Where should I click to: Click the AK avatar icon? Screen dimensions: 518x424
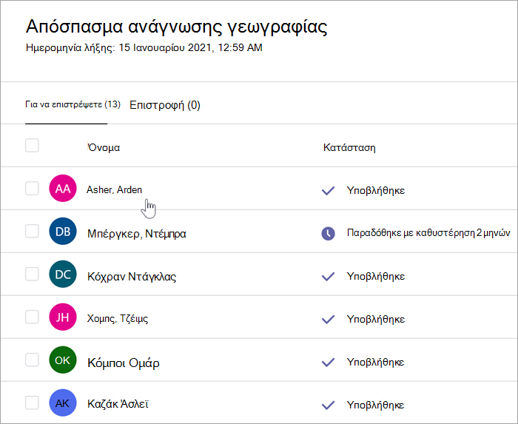pyautogui.click(x=63, y=403)
